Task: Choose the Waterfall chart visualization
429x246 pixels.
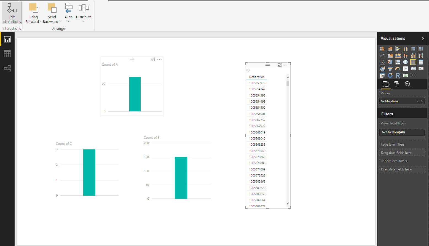Action: (421, 55)
